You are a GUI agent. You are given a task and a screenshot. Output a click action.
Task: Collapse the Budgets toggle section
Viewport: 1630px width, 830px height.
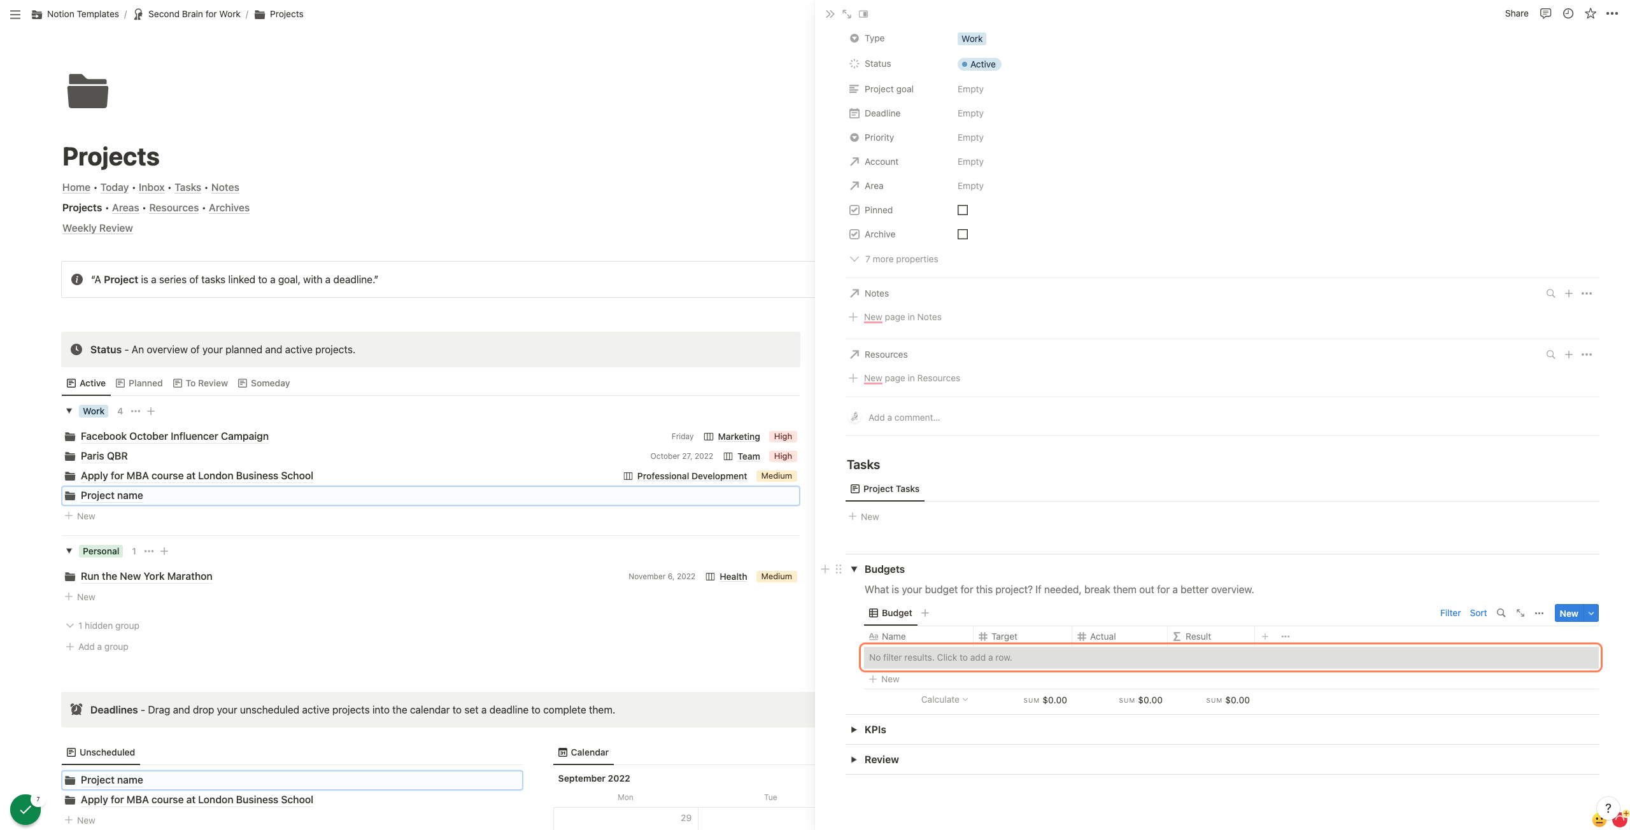(854, 569)
